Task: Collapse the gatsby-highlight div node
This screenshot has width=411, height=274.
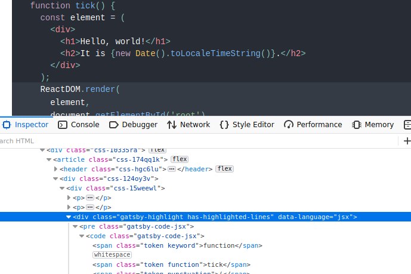Action: click(69, 217)
